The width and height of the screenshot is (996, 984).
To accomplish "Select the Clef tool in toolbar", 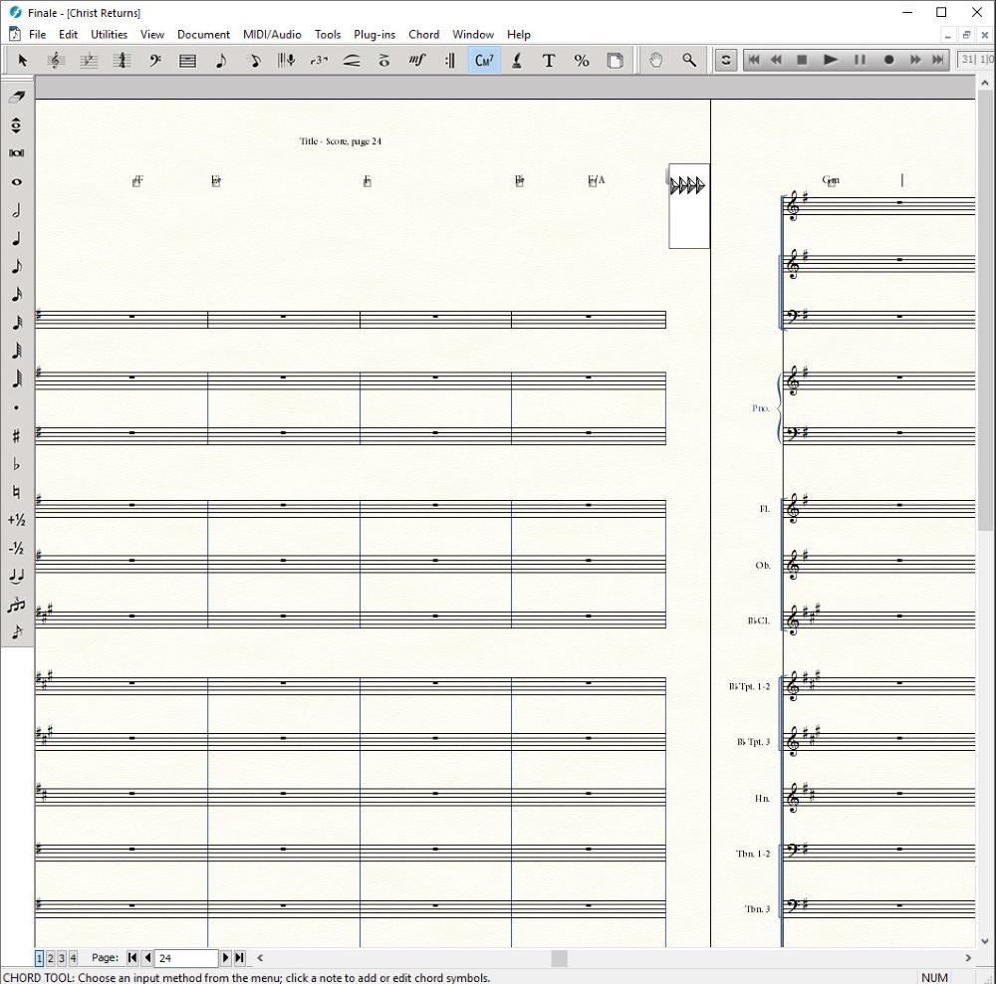I will [155, 60].
